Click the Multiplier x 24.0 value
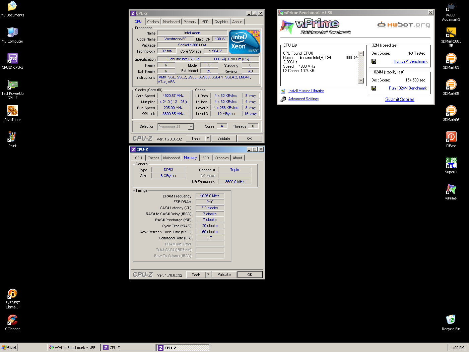This screenshot has height=352, width=469. [173, 102]
